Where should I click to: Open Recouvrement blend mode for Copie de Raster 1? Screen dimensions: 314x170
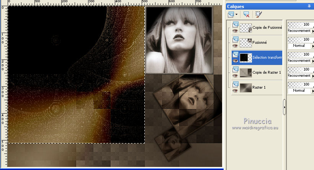[x=300, y=76]
